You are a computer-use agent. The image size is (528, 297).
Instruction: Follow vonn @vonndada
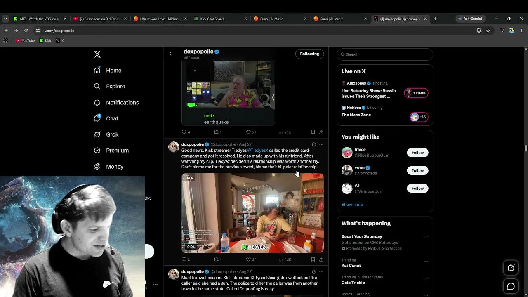pos(417,170)
